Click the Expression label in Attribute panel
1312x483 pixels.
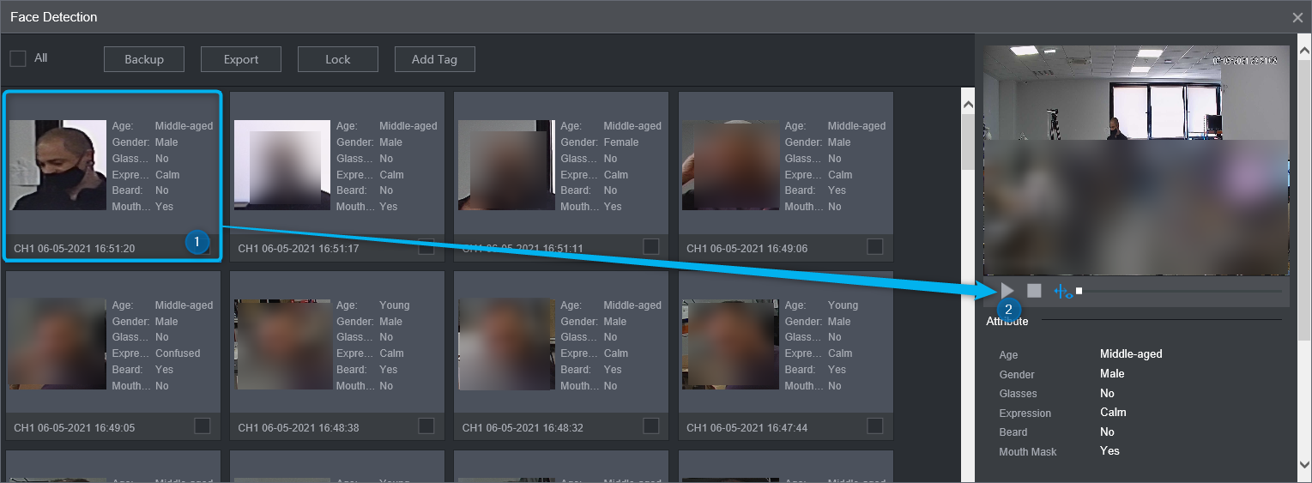pos(1025,414)
